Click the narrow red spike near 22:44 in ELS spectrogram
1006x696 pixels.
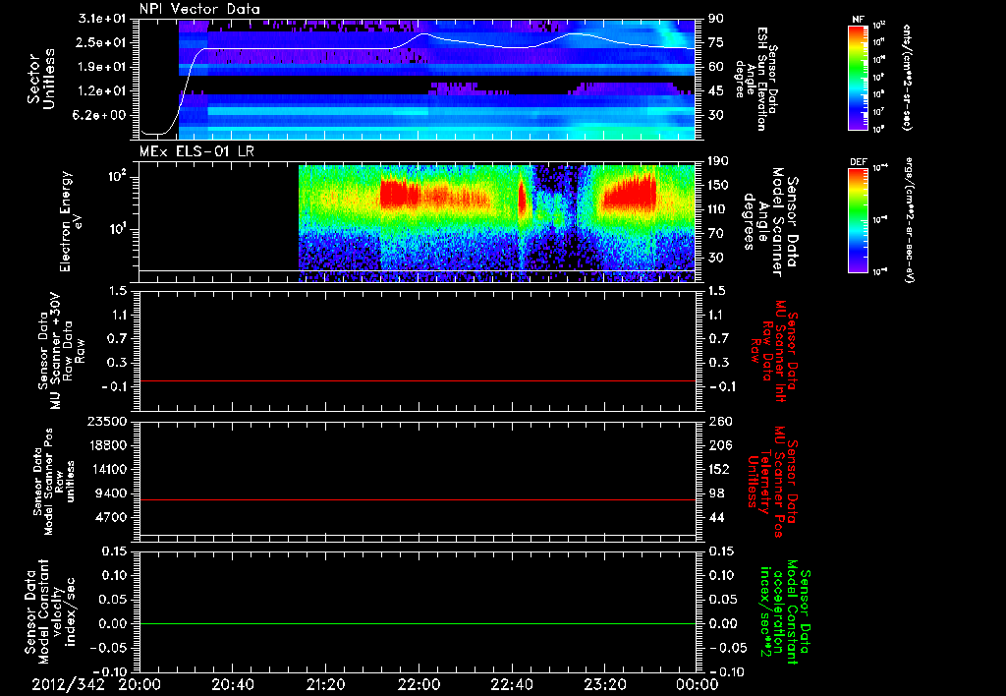click(x=522, y=199)
